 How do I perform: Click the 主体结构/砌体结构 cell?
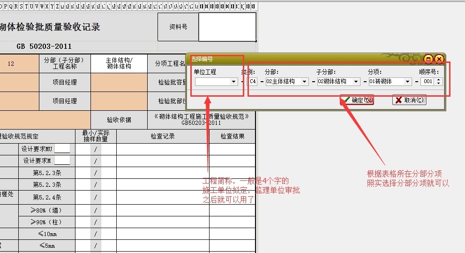tap(119, 63)
